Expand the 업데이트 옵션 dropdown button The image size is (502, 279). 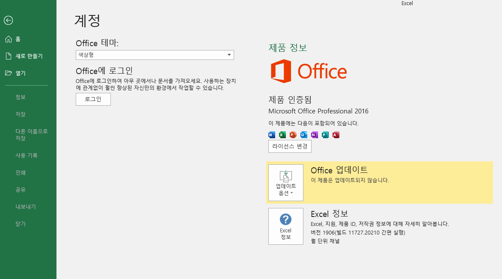point(286,183)
